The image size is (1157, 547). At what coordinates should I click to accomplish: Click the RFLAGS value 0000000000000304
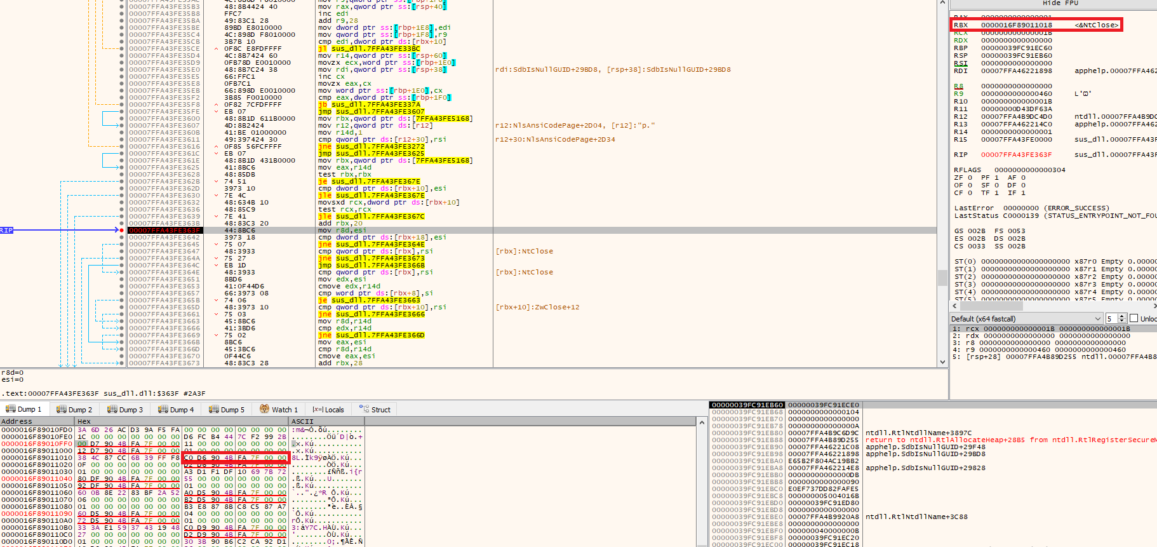(x=1030, y=170)
